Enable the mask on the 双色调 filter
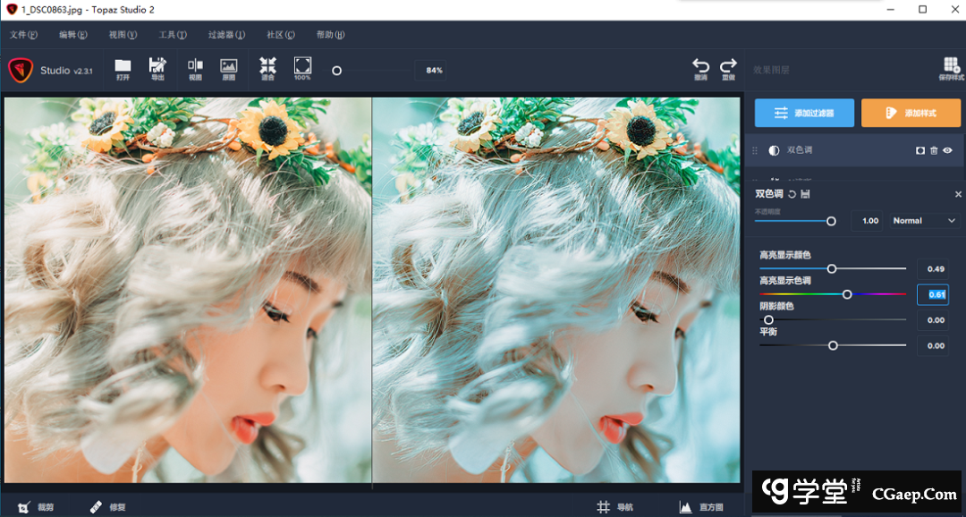The height and width of the screenshot is (517, 966). pos(919,150)
